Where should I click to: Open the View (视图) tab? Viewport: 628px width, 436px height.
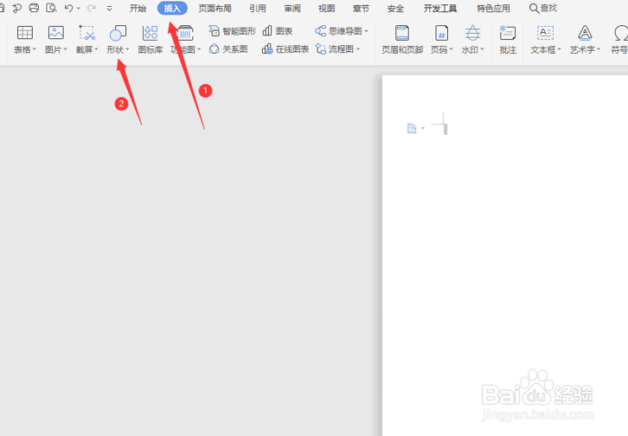point(326,8)
